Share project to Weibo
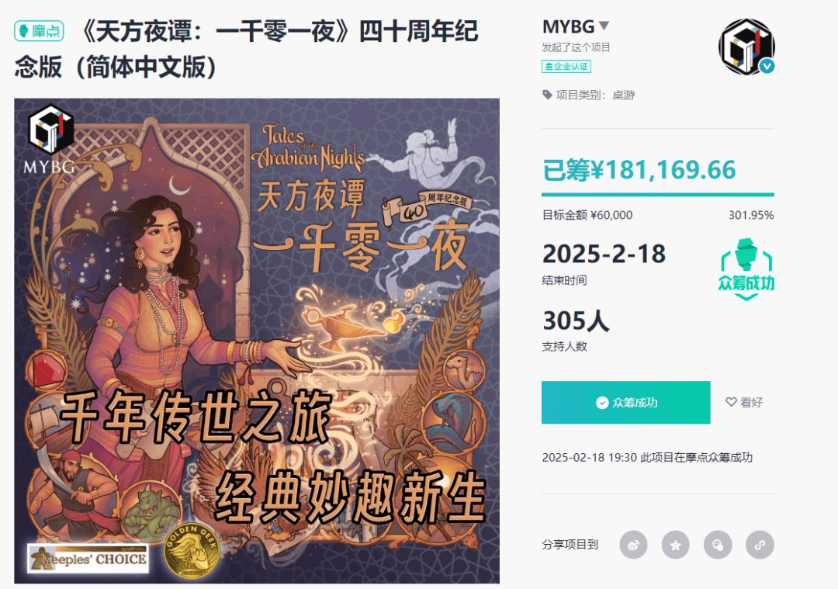 pyautogui.click(x=633, y=545)
